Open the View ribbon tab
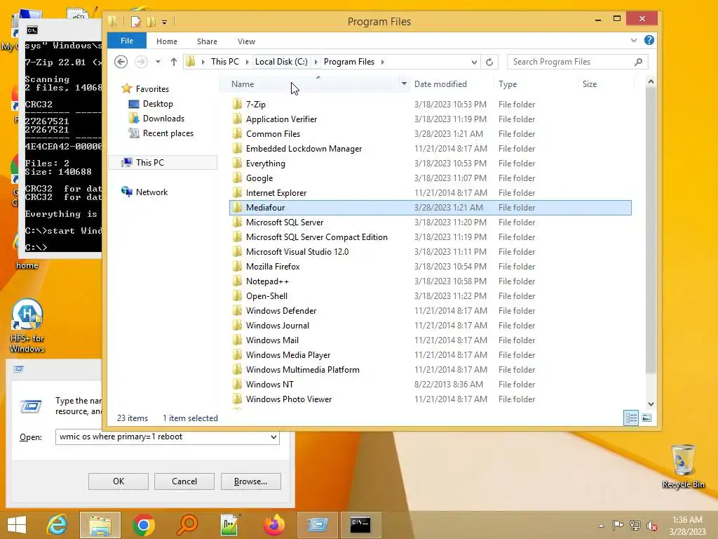 pyautogui.click(x=246, y=41)
